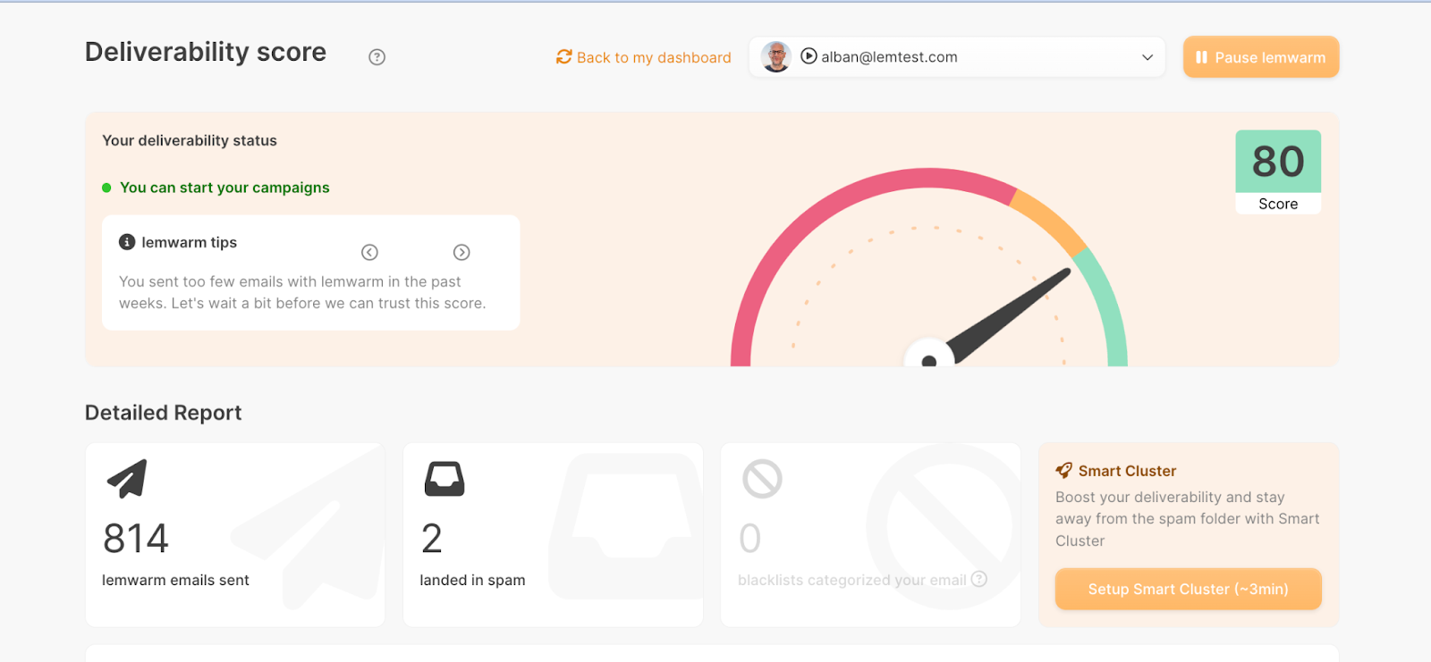The width and height of the screenshot is (1431, 662).
Task: Pause lemwarm with the orange button
Action: coord(1260,57)
